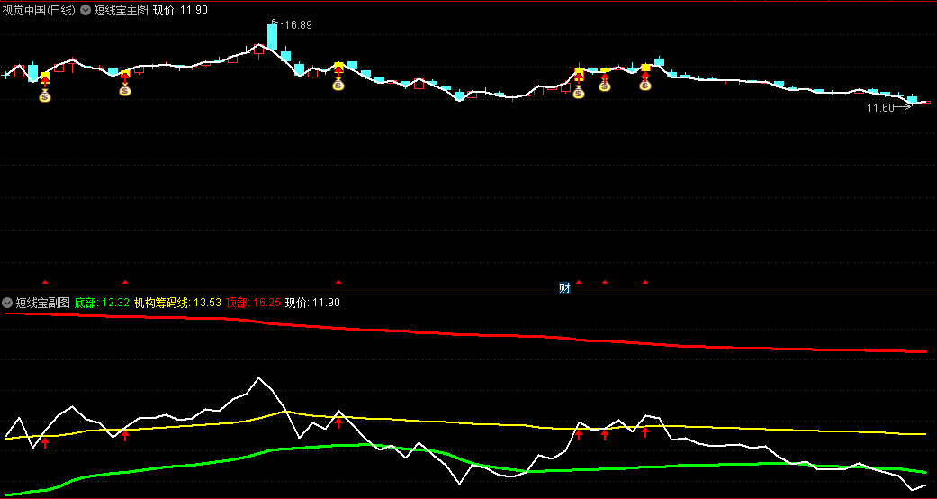Click the red 顶部 line in sub-chart
937x499 pixels.
click(x=466, y=334)
